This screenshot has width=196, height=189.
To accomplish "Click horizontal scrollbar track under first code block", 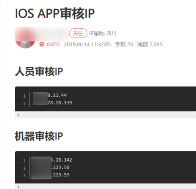I will tap(106, 115).
